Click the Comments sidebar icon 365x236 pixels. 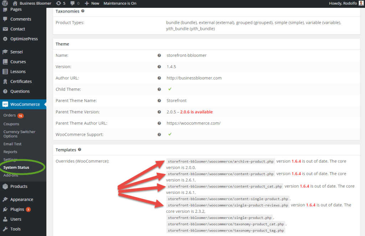click(5, 19)
